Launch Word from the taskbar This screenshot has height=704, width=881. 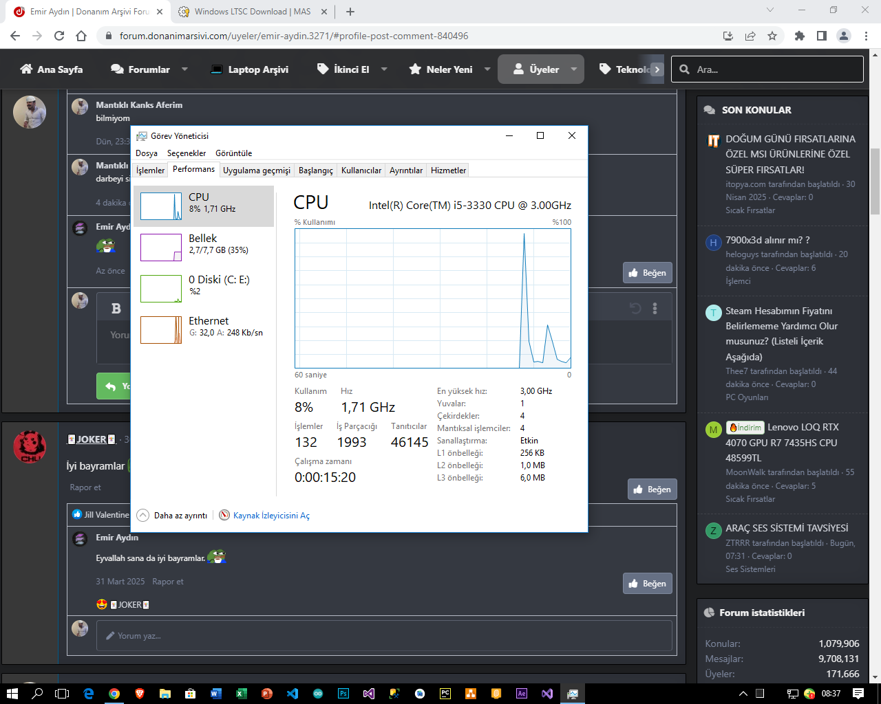click(215, 694)
